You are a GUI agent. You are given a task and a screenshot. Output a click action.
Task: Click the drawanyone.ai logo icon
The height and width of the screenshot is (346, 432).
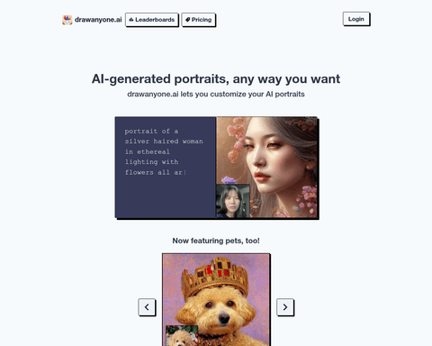click(67, 20)
